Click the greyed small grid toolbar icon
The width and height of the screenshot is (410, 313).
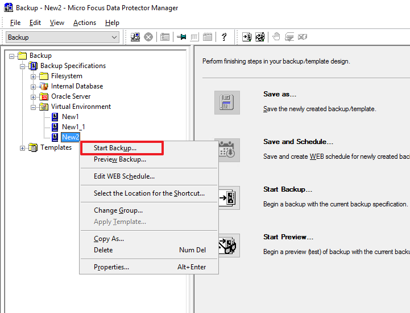[x=194, y=37]
